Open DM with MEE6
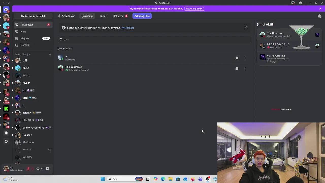The width and height of the screenshot is (325, 183). (x=33, y=68)
